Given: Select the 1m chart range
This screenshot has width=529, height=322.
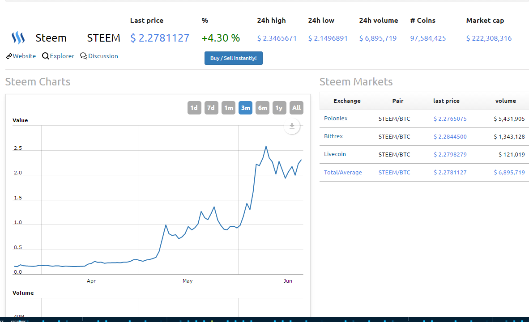Looking at the screenshot, I should tap(228, 108).
